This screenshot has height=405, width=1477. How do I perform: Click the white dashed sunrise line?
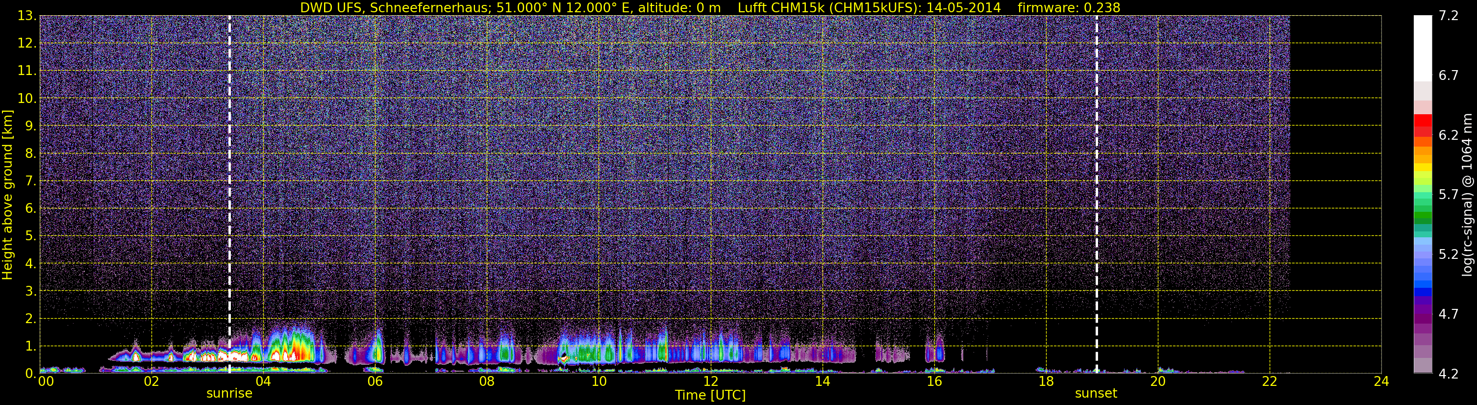point(229,194)
